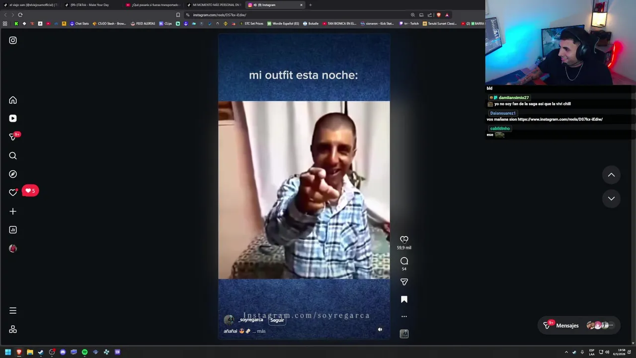The height and width of the screenshot is (358, 636).
Task: Open comments on the reel
Action: click(x=404, y=261)
